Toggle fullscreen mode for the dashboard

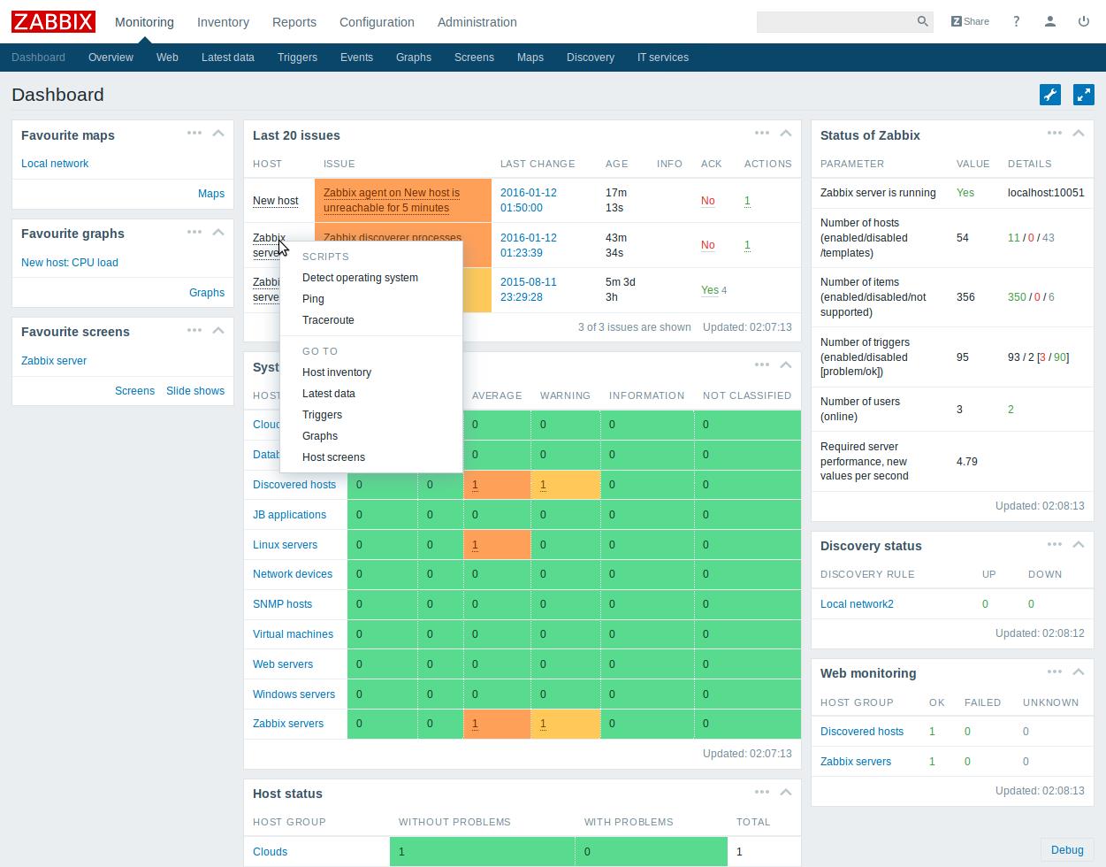1083,95
